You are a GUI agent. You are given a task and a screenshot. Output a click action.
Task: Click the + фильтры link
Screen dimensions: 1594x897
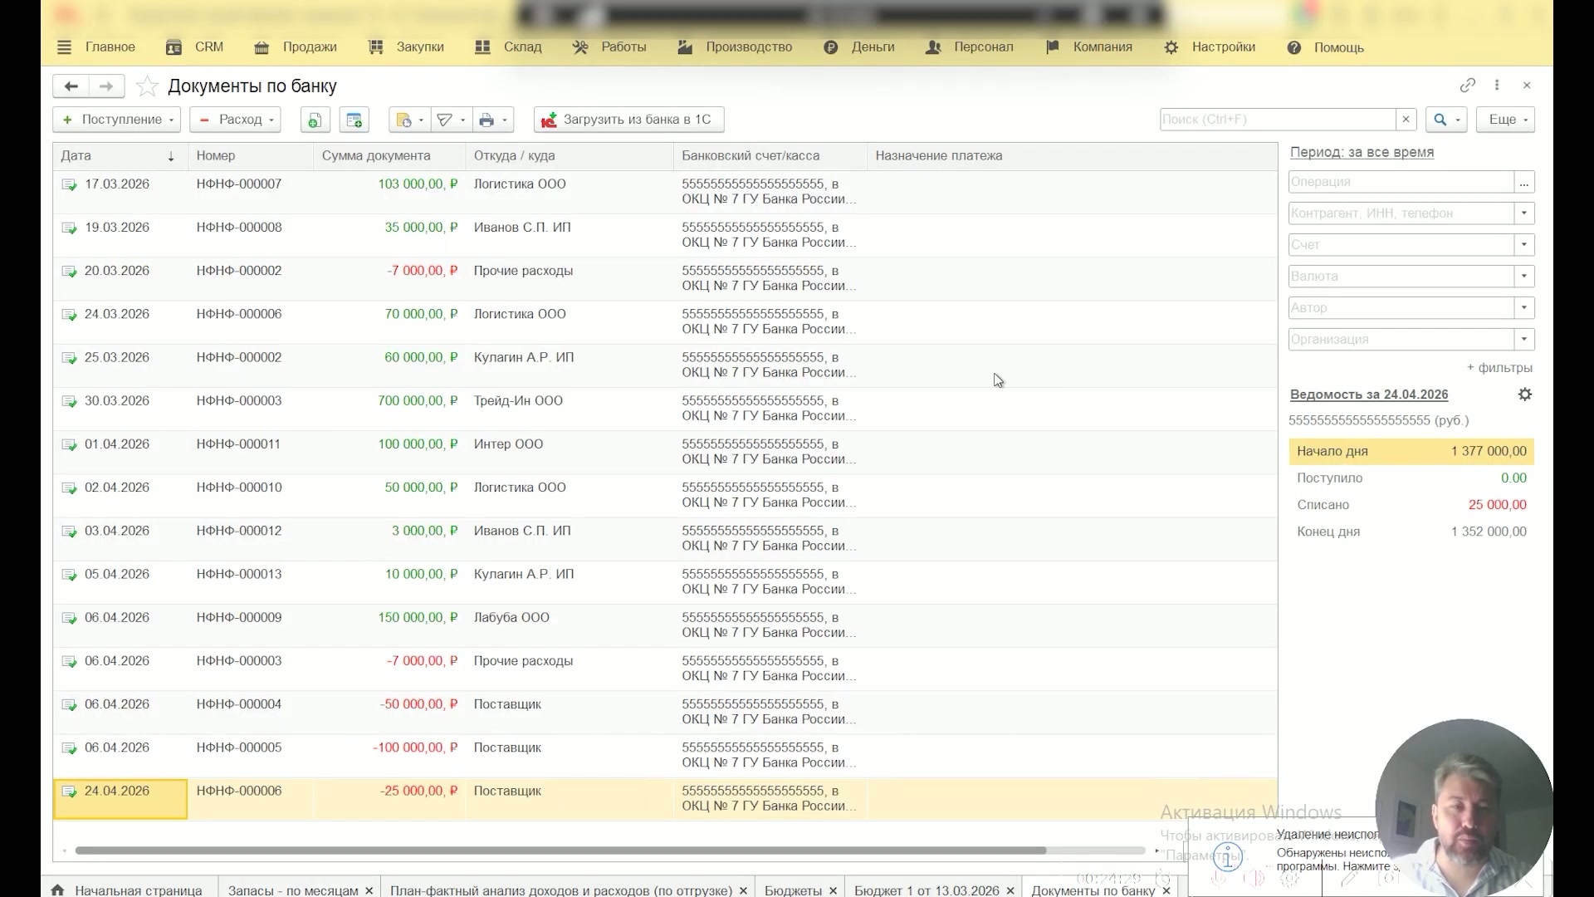pyautogui.click(x=1499, y=368)
